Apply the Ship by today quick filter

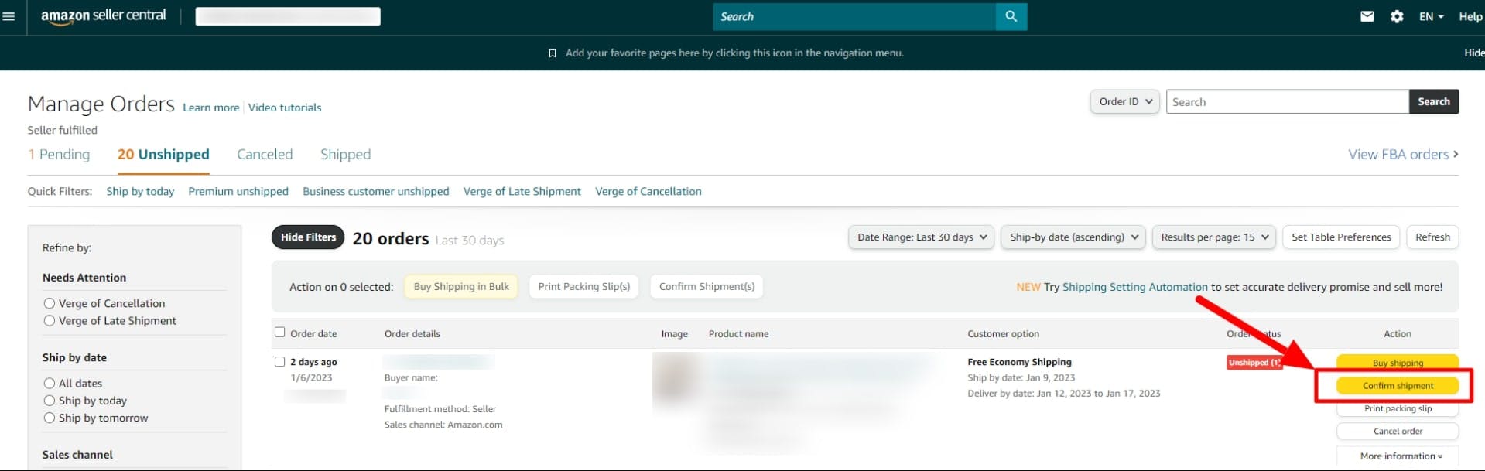[140, 192]
